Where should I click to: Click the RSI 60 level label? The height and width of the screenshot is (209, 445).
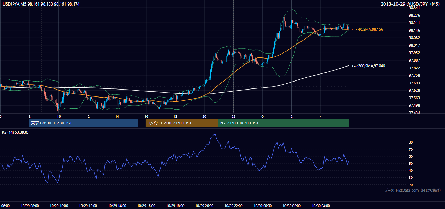click(x=411, y=156)
